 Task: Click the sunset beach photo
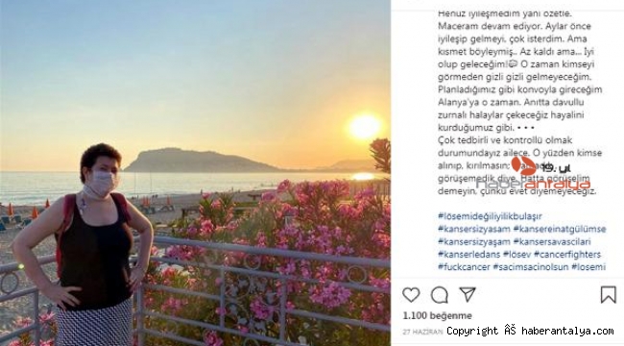[x=195, y=173]
